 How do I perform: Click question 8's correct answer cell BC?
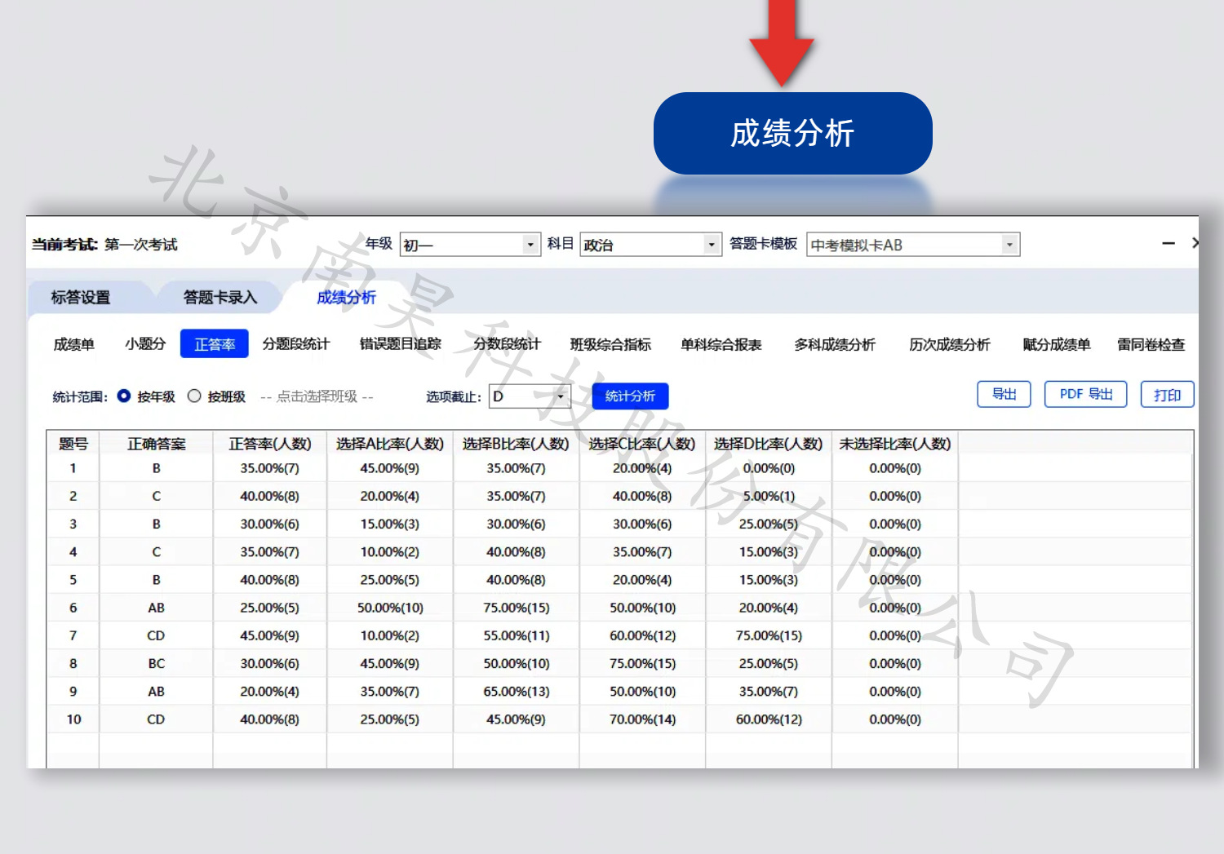(156, 664)
